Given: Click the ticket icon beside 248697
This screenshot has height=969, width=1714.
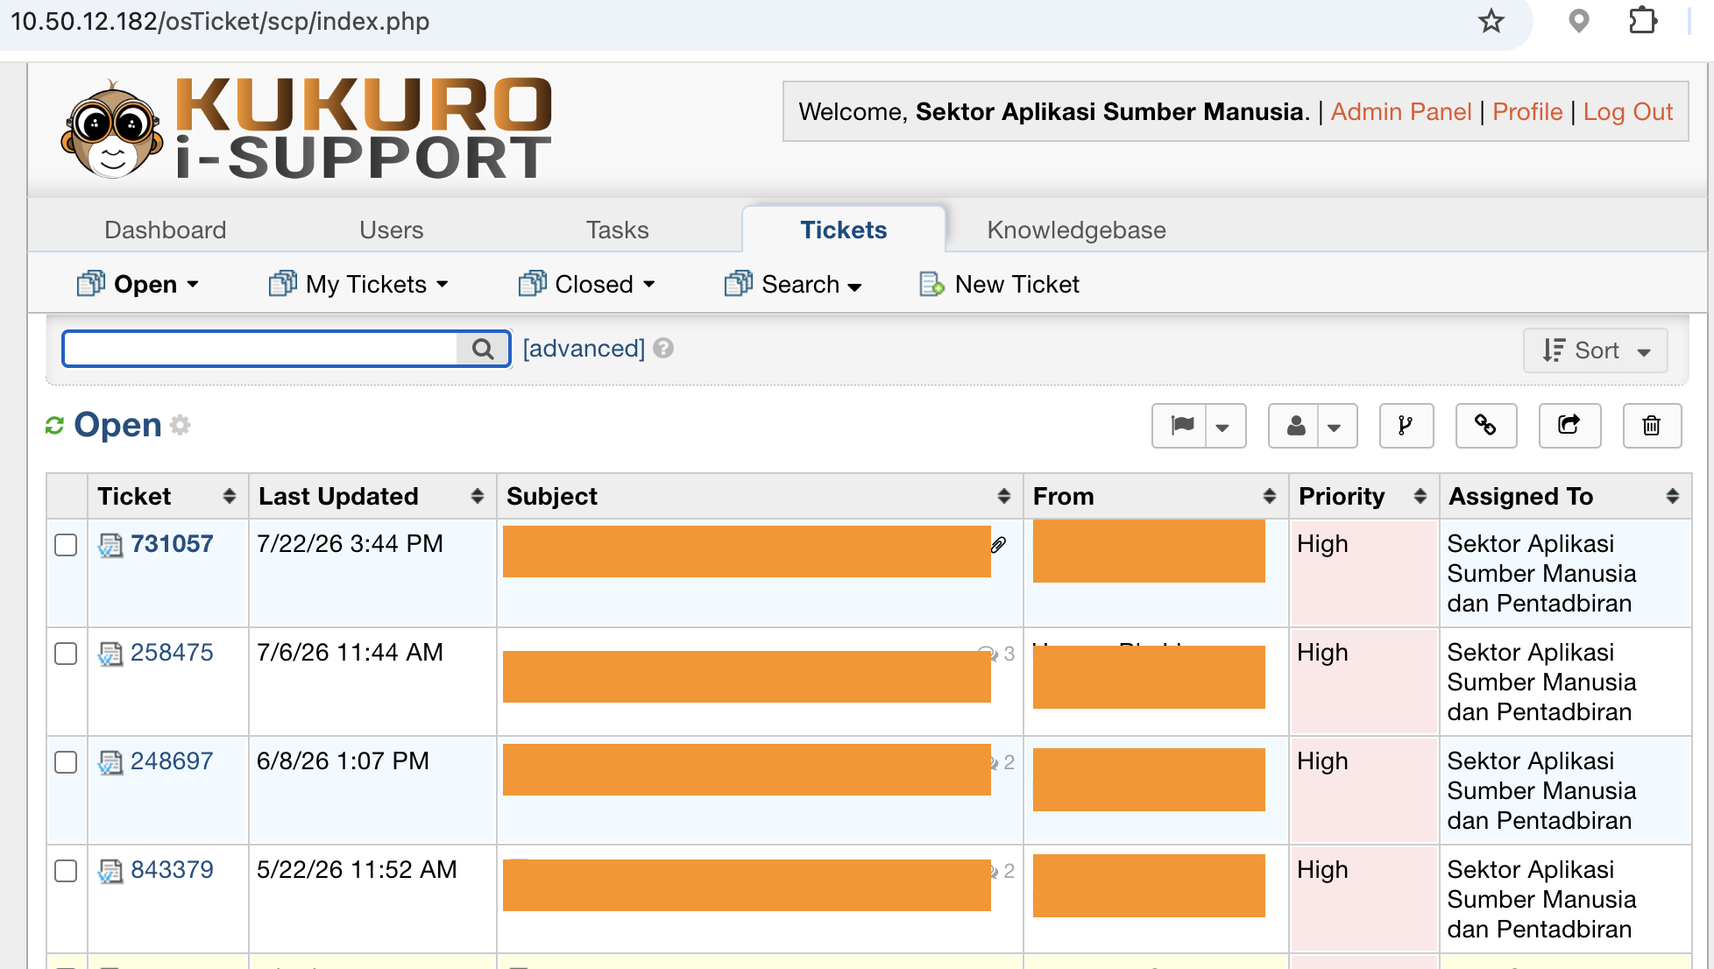Looking at the screenshot, I should (110, 762).
